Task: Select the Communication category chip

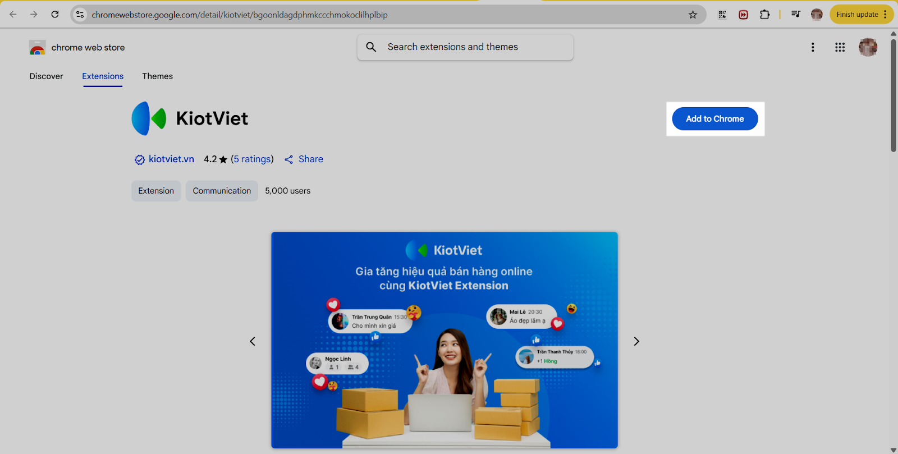Action: [222, 191]
